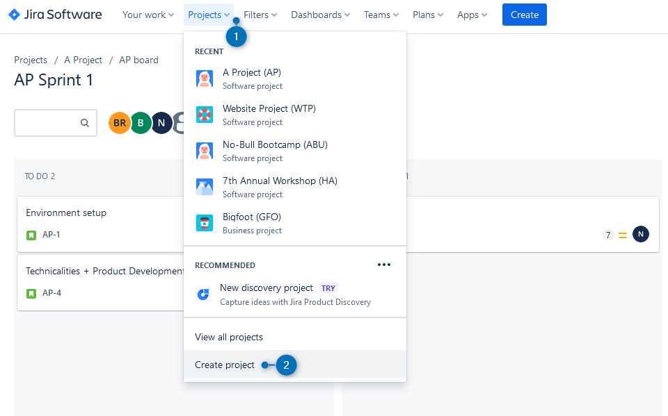Click RECENT section heading

point(209,51)
